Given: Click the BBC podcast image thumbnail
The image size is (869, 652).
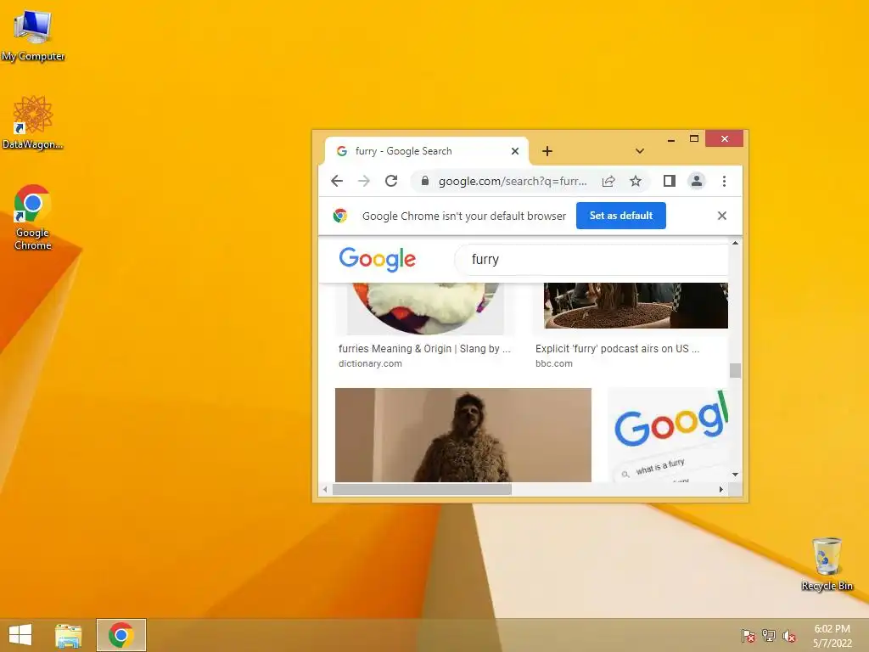Looking at the screenshot, I should 636,306.
